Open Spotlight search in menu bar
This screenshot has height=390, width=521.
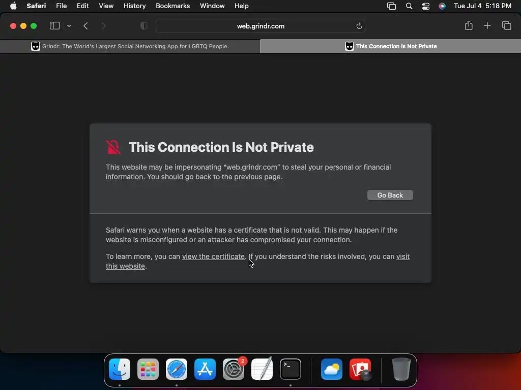point(409,6)
